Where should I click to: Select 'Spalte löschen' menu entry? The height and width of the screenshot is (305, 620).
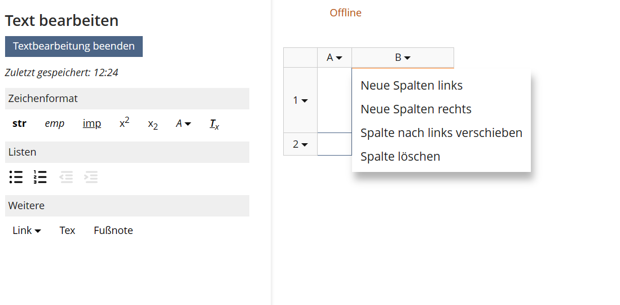click(400, 157)
